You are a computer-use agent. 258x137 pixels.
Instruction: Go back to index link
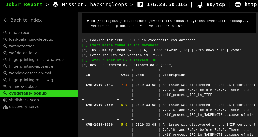coord(26,20)
